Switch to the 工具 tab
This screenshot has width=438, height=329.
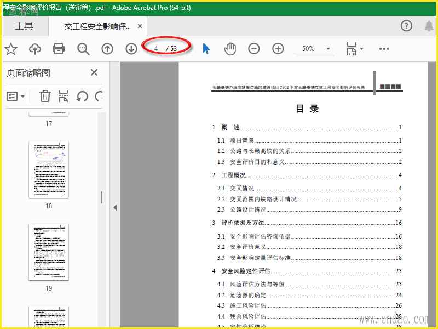24,26
